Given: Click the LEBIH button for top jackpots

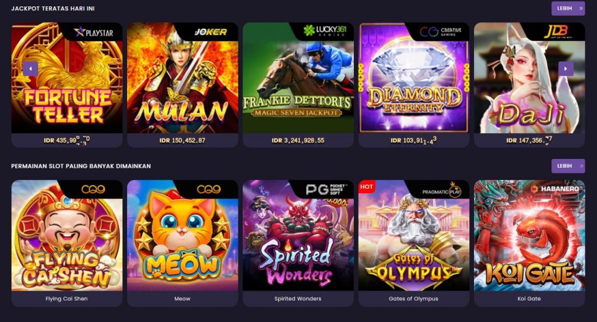Looking at the screenshot, I should (x=568, y=8).
